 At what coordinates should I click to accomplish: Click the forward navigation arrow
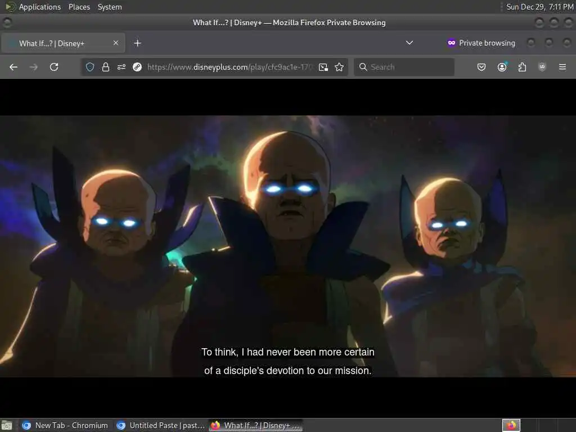pyautogui.click(x=33, y=67)
